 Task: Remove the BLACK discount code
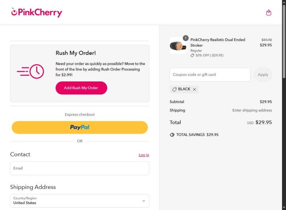click(x=194, y=89)
